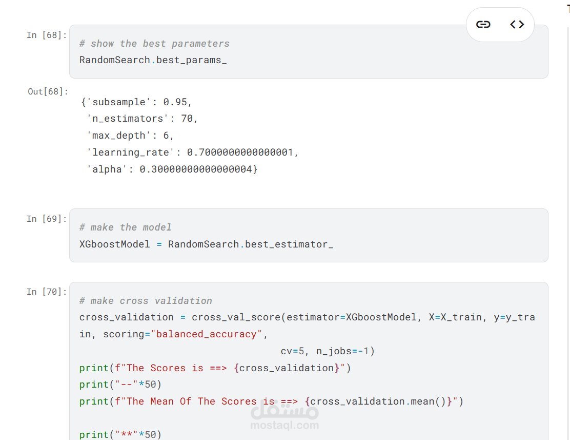Click the mostaql.com watermark logo

(x=284, y=416)
